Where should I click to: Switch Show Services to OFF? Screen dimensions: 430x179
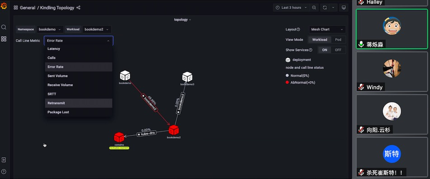pyautogui.click(x=338, y=50)
